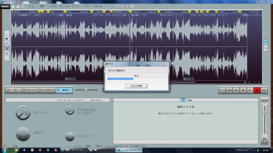Open the 編集 menu
This screenshot has width=273, height=153.
(x=42, y=6)
